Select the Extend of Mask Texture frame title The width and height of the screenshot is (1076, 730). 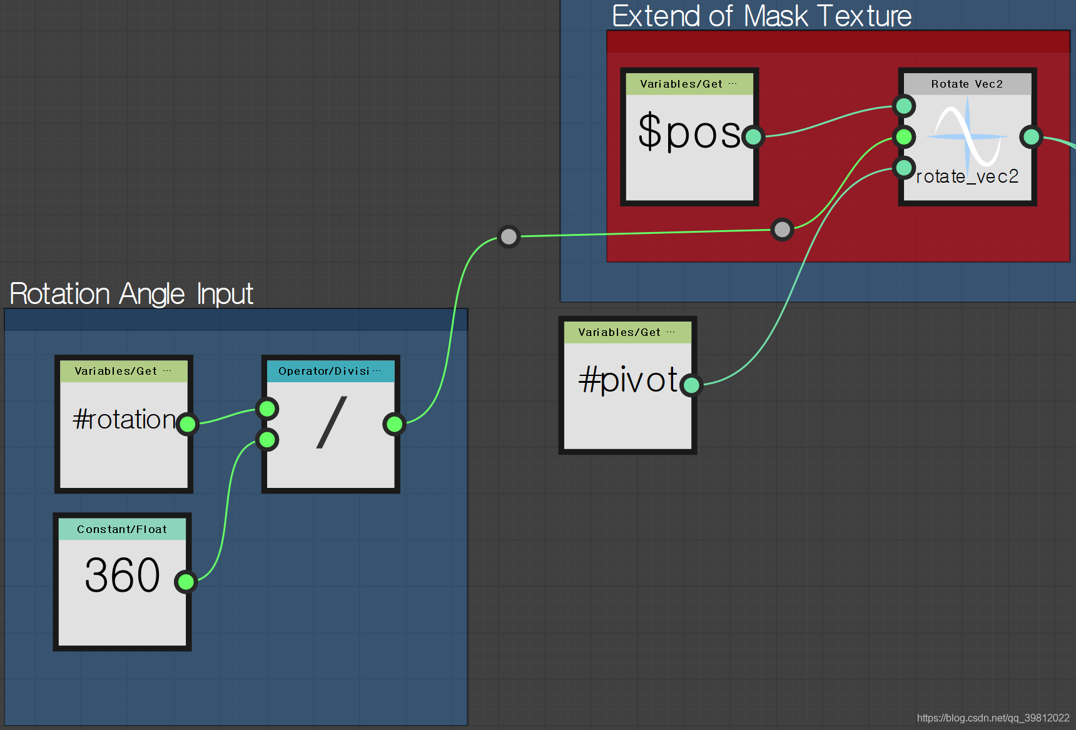point(761,16)
